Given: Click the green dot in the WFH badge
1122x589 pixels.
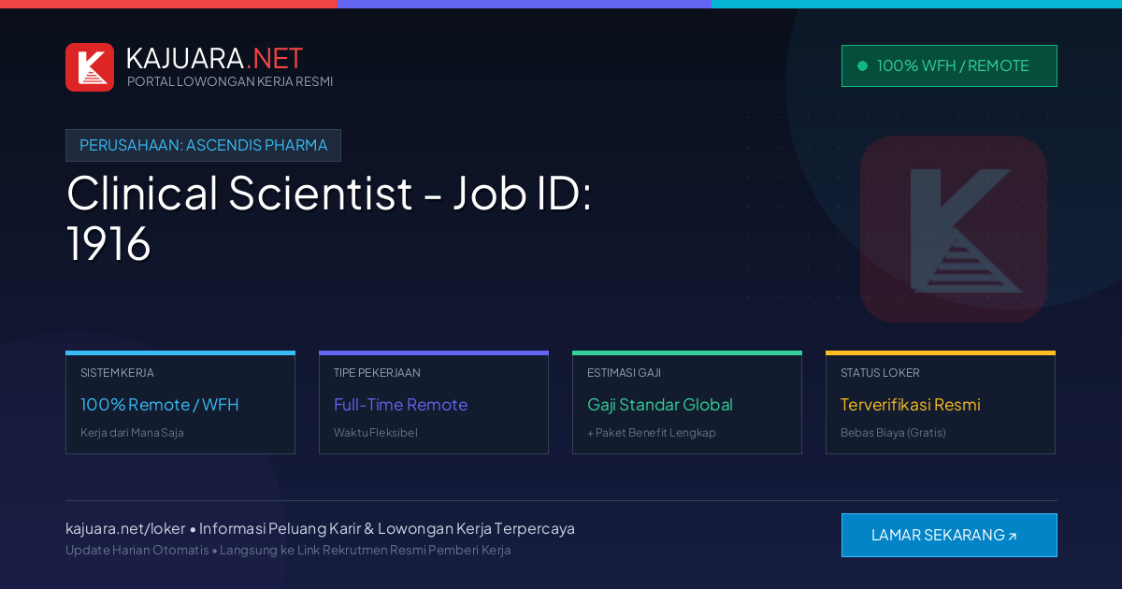Looking at the screenshot, I should coord(862,65).
